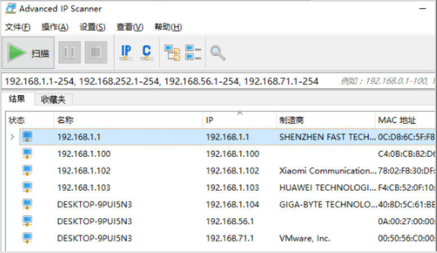This screenshot has width=437, height=253.
Task: Expand the 192.168.1.1 device row
Action: [12, 136]
